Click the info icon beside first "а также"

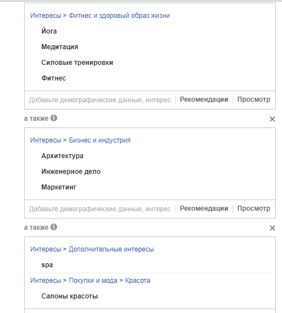pos(54,118)
